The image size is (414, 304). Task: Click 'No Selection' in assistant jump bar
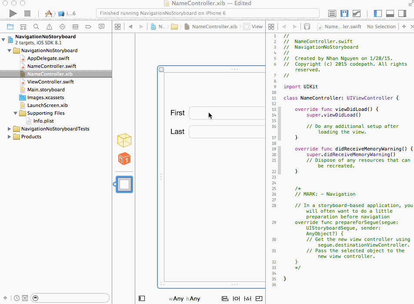[381, 27]
